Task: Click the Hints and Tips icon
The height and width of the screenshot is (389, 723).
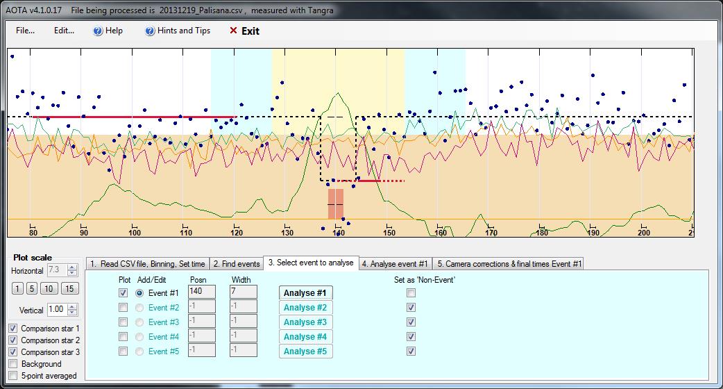Action: [x=150, y=31]
